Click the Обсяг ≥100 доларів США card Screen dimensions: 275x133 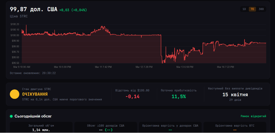point(105,128)
